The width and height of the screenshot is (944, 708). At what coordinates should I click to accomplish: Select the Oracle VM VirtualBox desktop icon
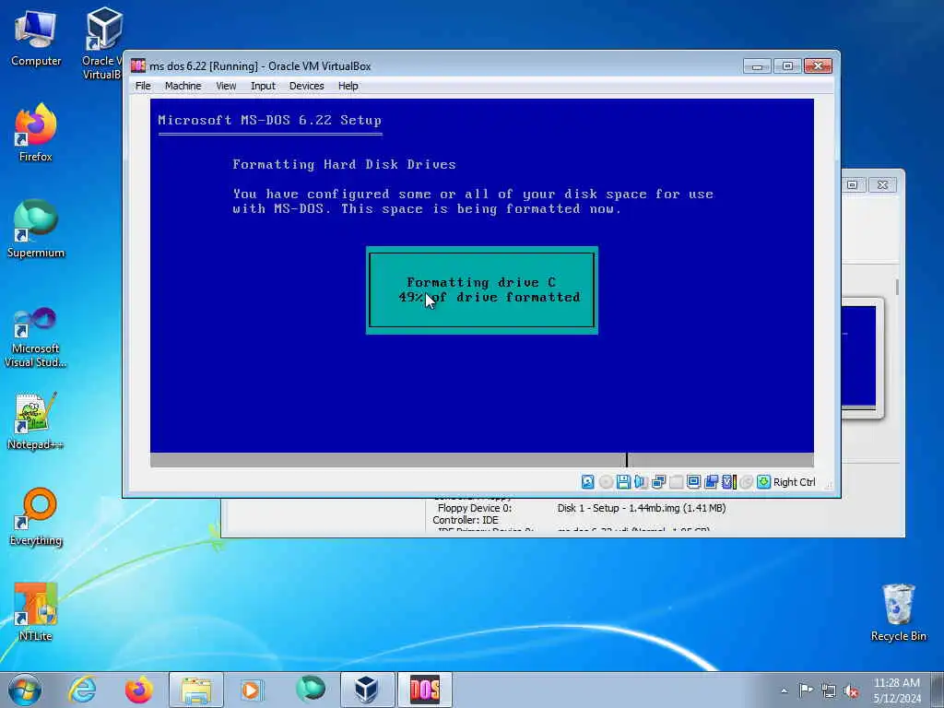101,43
